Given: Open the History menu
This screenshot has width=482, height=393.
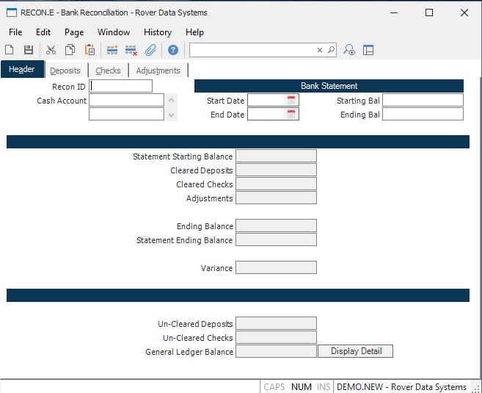Looking at the screenshot, I should pos(157,32).
